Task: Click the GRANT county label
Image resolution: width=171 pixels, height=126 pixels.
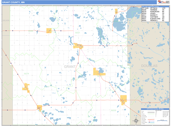Action: pos(70,66)
